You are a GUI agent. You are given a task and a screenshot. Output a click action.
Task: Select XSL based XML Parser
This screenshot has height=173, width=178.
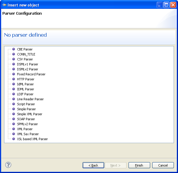pos(32,139)
